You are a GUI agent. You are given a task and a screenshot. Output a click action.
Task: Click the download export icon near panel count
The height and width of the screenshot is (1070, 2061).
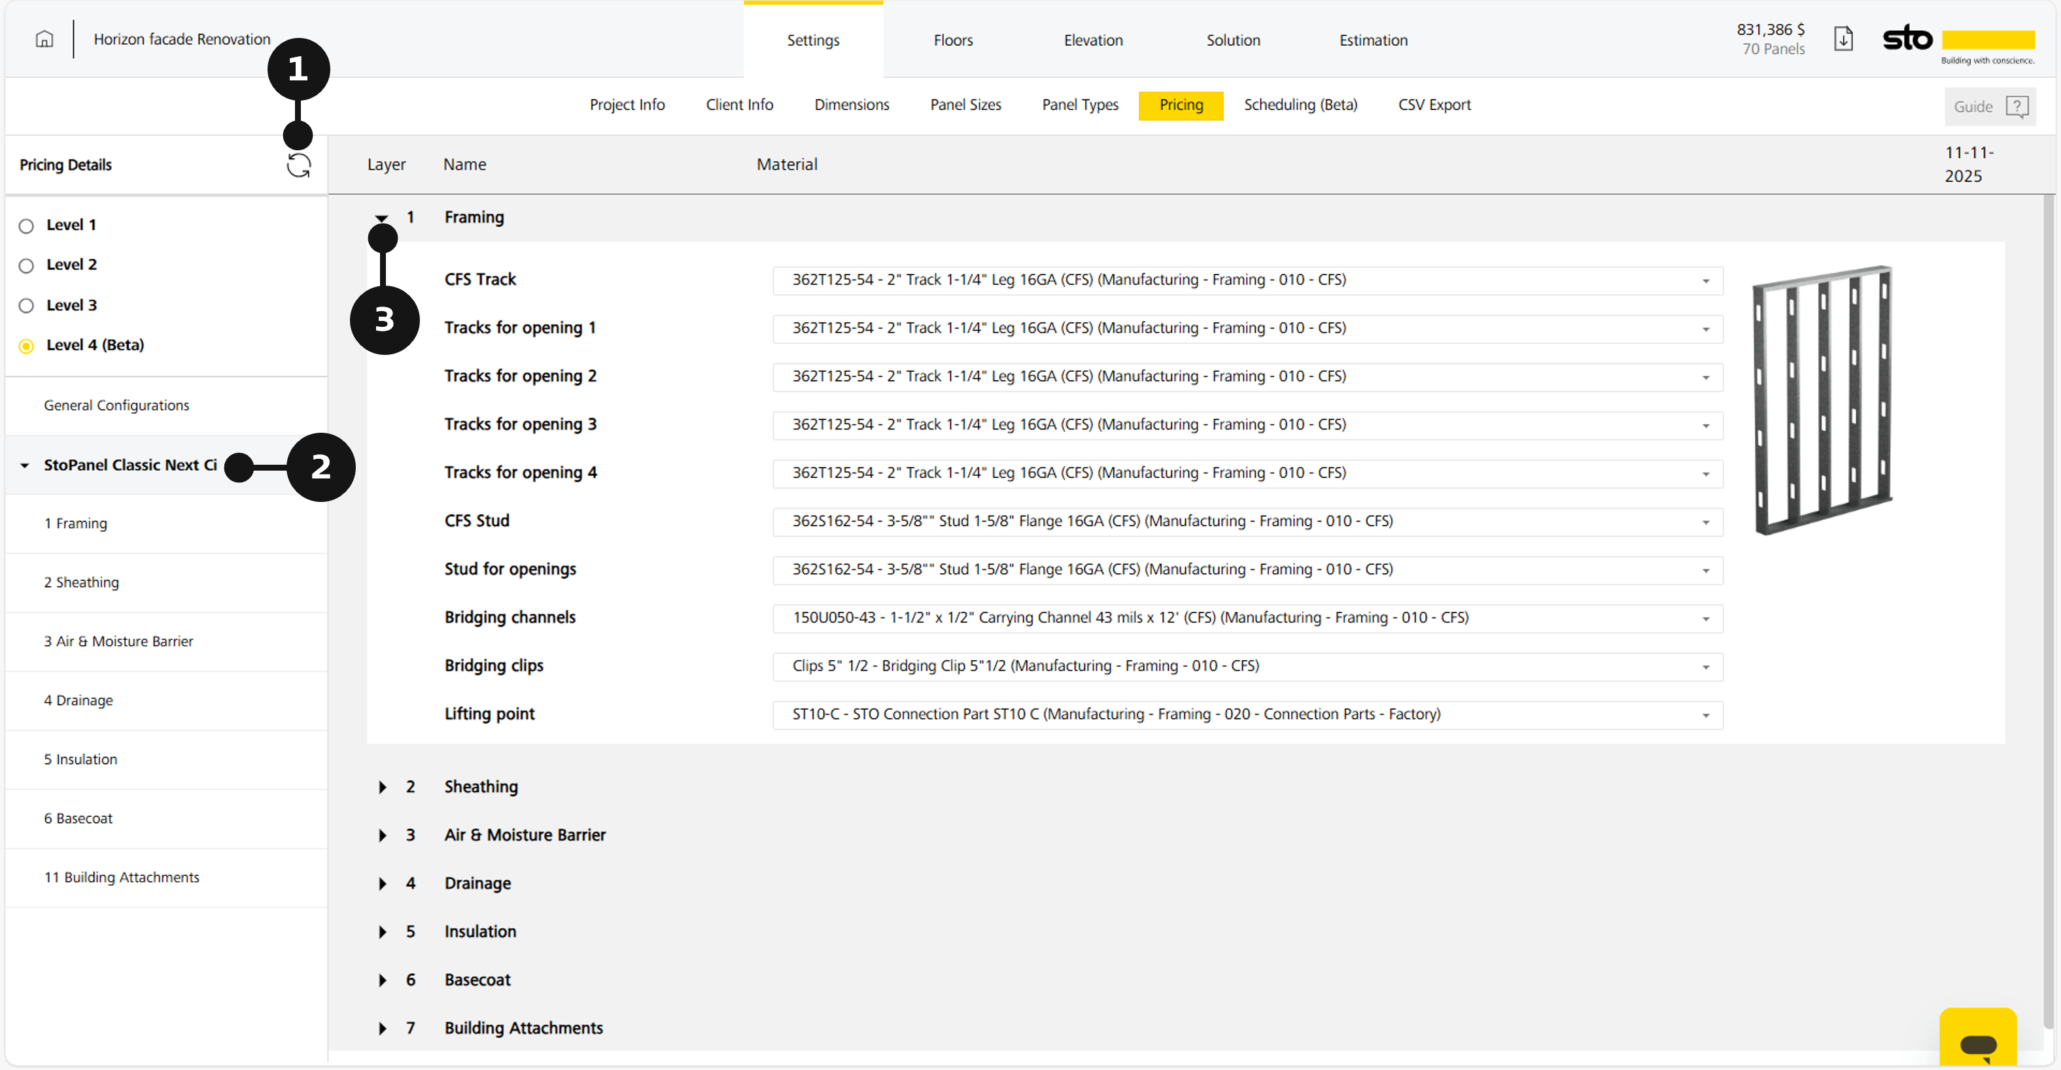pyautogui.click(x=1843, y=39)
